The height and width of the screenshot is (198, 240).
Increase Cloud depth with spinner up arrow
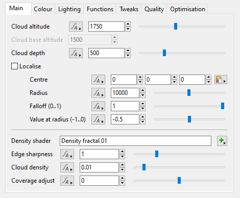(x=128, y=51)
